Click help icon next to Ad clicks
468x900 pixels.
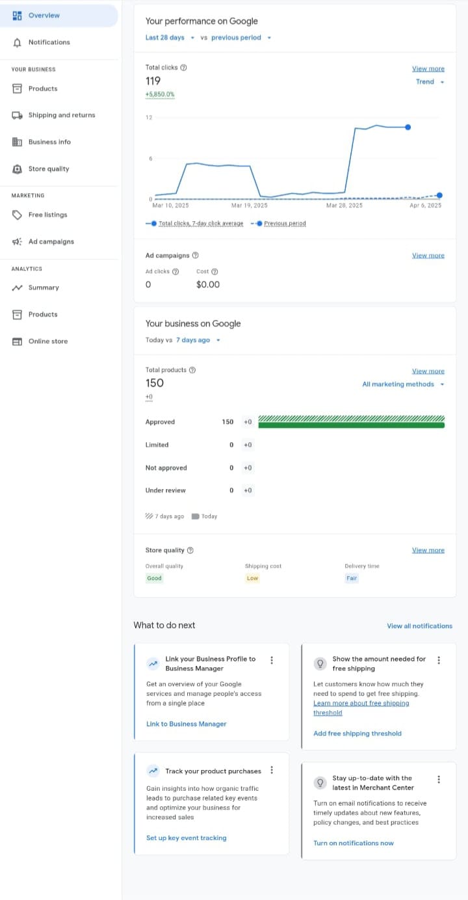click(x=175, y=272)
